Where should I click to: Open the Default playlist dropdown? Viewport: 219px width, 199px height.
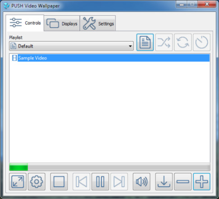(x=71, y=46)
